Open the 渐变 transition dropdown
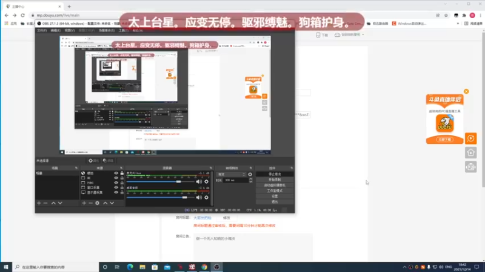Screen dimensions: 485x272 231,174
